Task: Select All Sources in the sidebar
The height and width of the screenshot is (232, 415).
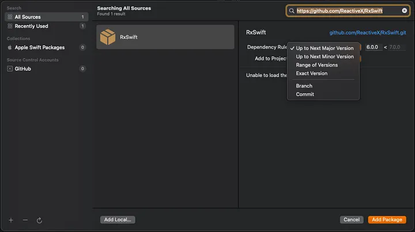Action: (x=46, y=17)
